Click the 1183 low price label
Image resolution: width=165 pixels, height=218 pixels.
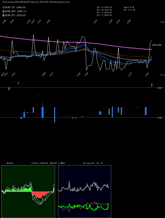point(147,74)
